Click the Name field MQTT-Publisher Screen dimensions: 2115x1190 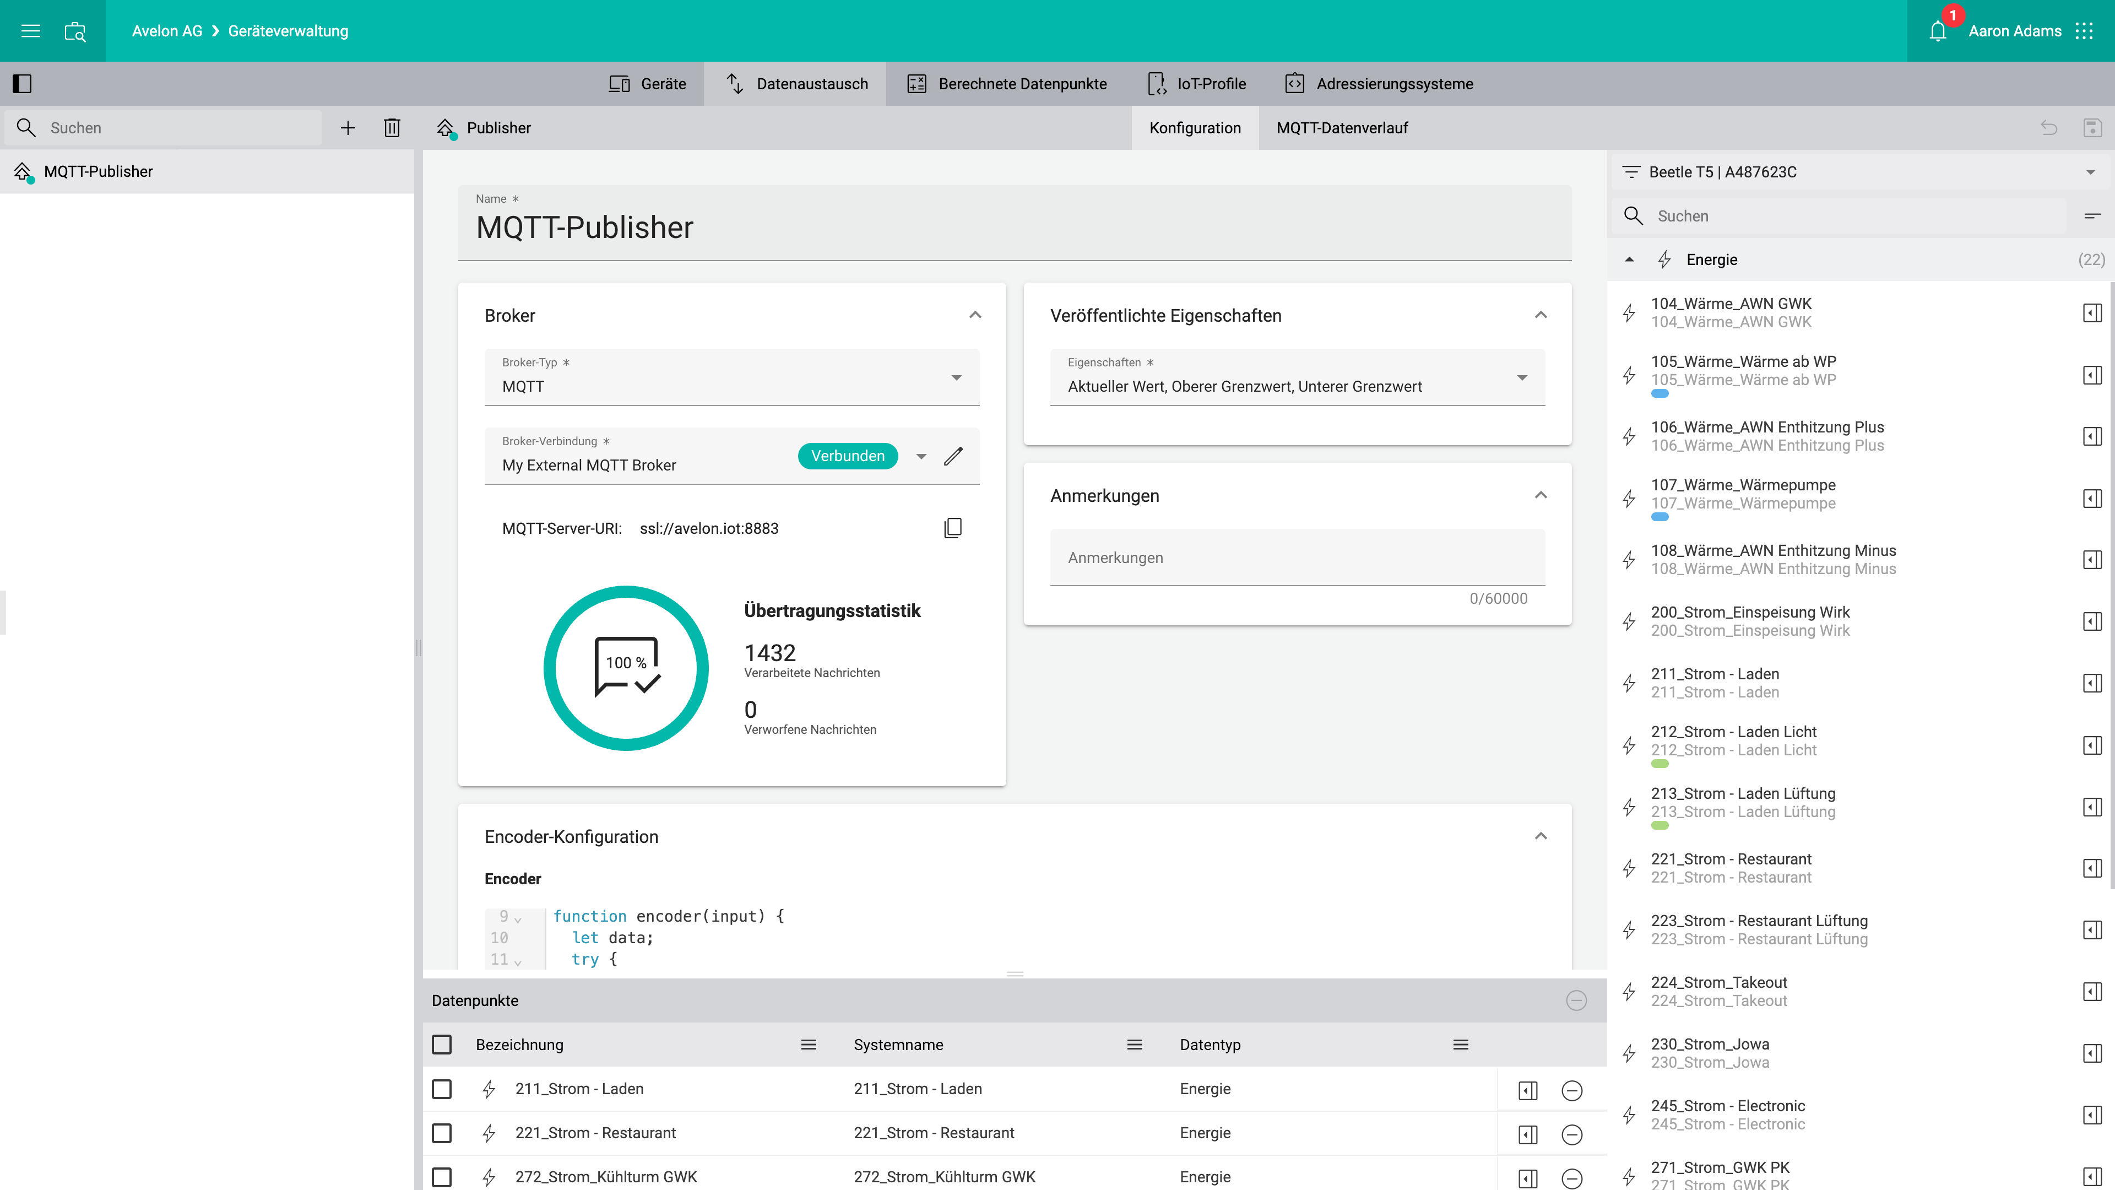point(1015,223)
